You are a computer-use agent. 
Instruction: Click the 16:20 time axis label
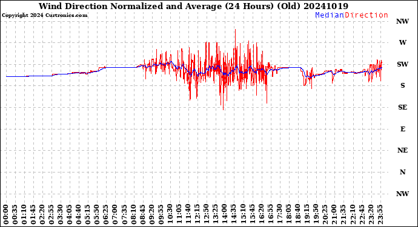tap(260, 215)
